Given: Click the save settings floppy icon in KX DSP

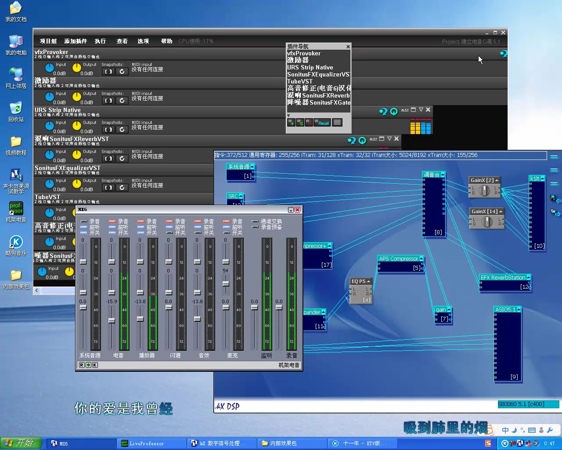Looking at the screenshot, I should click(x=553, y=198).
